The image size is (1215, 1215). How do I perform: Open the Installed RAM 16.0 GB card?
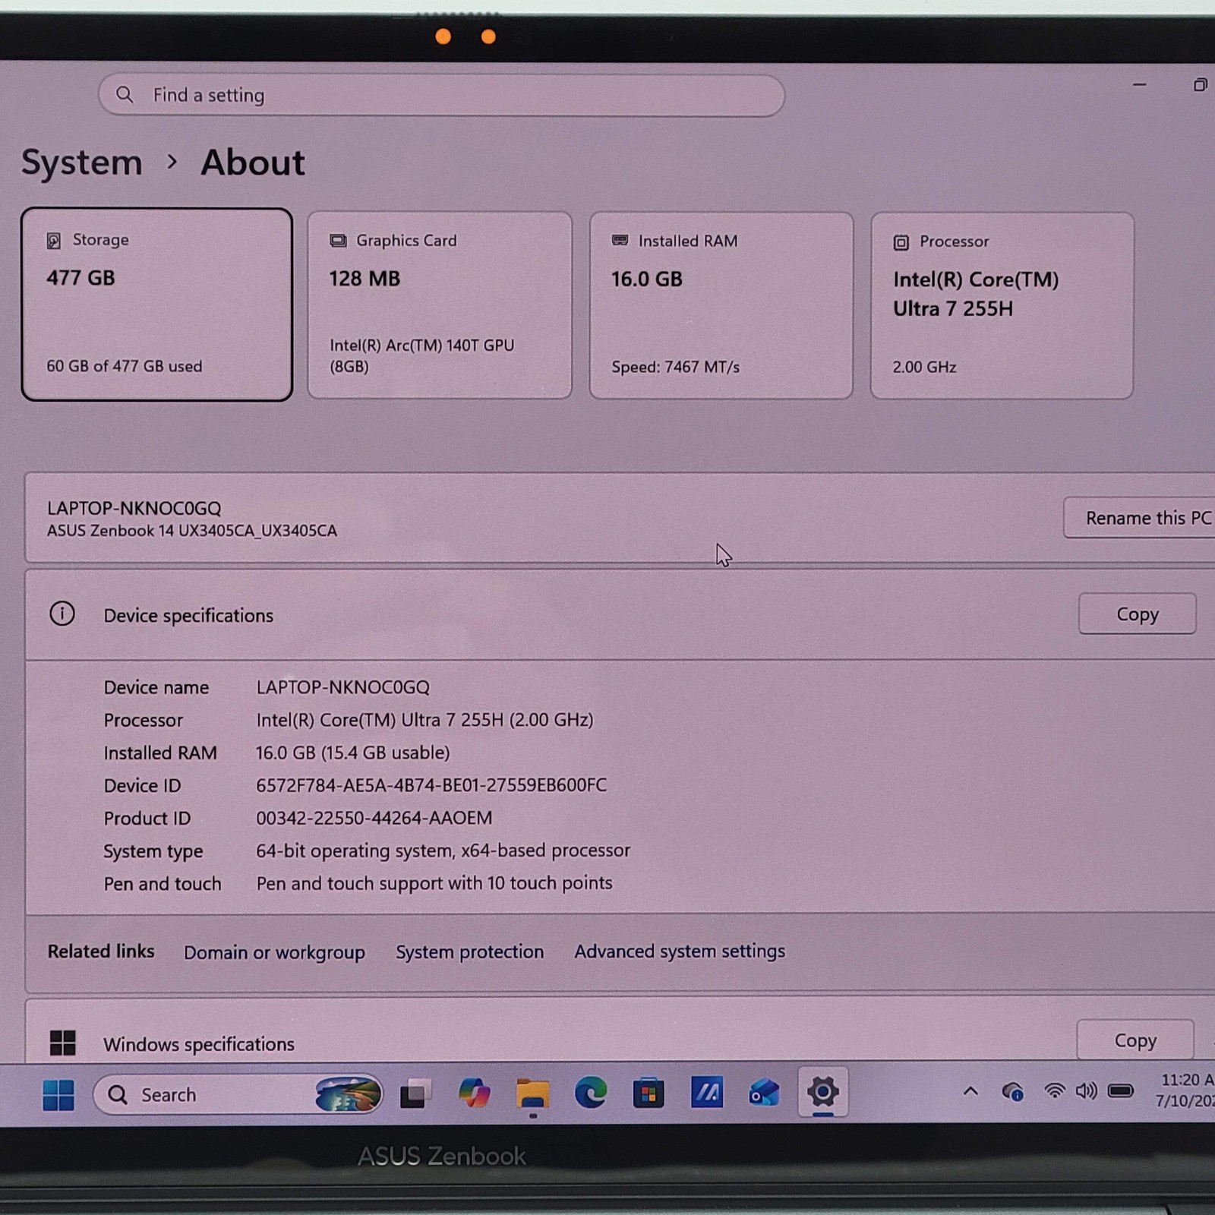(721, 305)
